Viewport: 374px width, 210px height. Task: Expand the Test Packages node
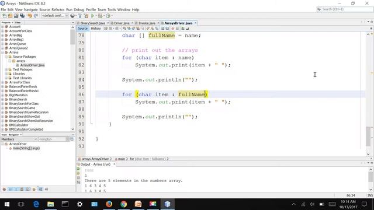pyautogui.click(x=6, y=69)
